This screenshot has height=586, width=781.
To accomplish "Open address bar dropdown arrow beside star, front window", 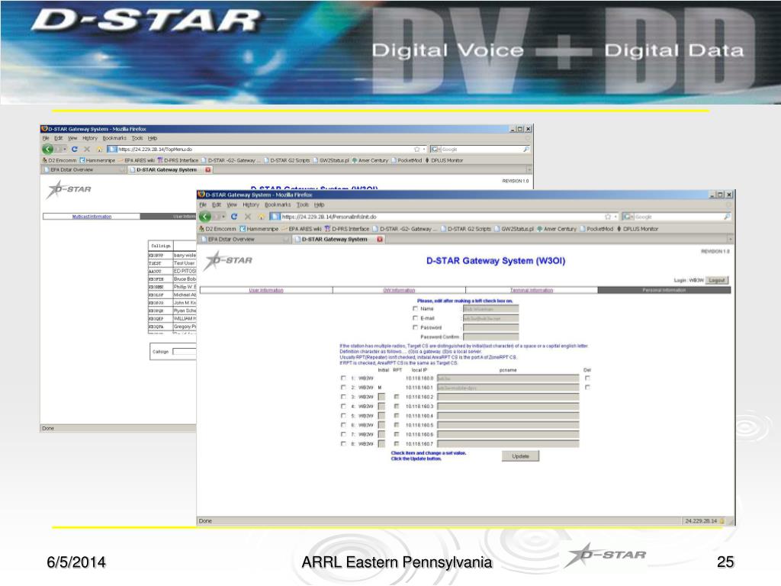I will tap(615, 217).
